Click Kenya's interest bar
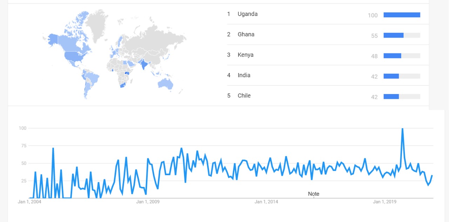 [392, 56]
